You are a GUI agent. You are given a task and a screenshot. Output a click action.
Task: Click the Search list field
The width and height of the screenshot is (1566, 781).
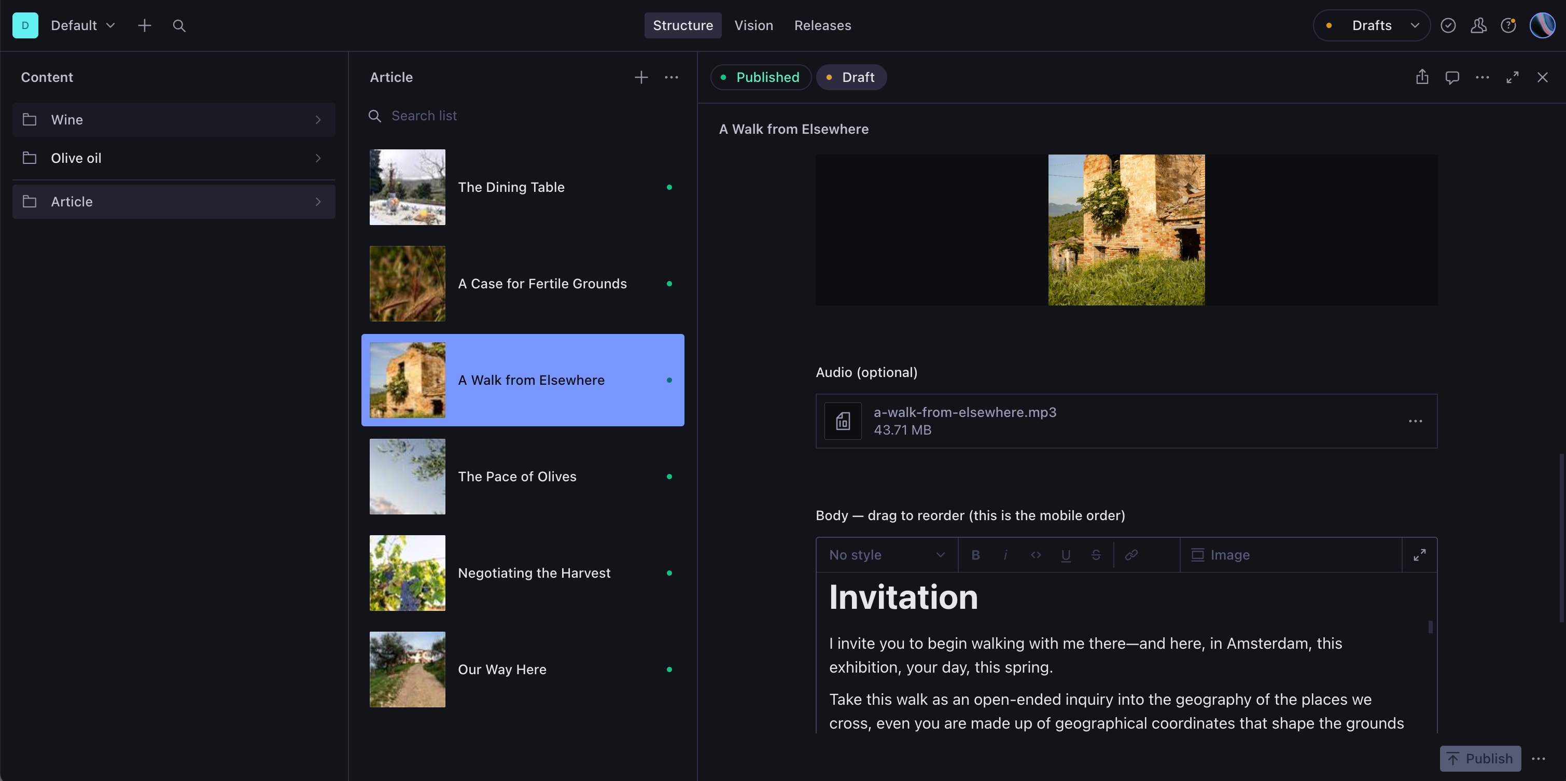coord(523,116)
